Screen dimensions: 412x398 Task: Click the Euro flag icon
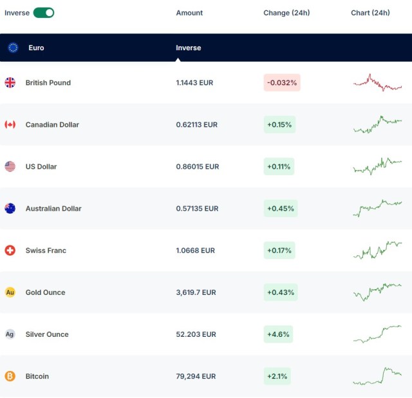click(13, 48)
